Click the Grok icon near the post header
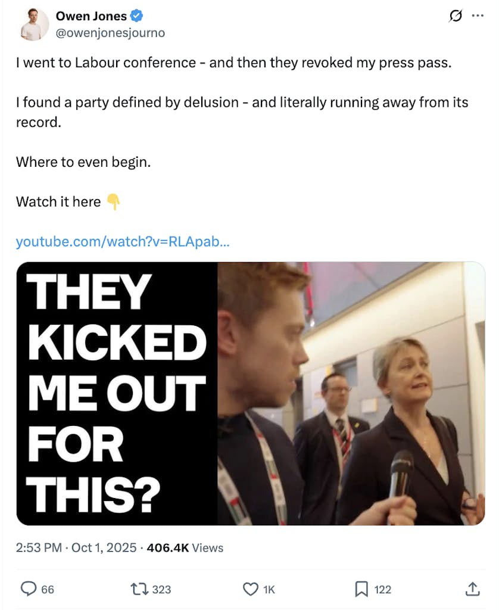Viewport: 499px width, 610px height. coord(456,16)
